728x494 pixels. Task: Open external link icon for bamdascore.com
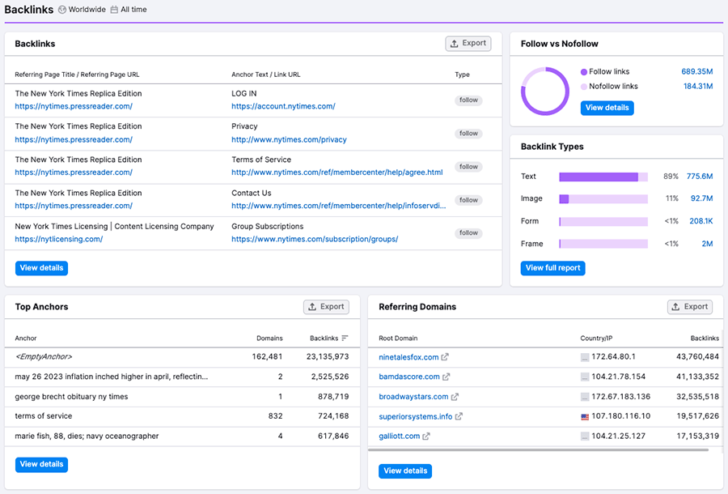click(447, 377)
